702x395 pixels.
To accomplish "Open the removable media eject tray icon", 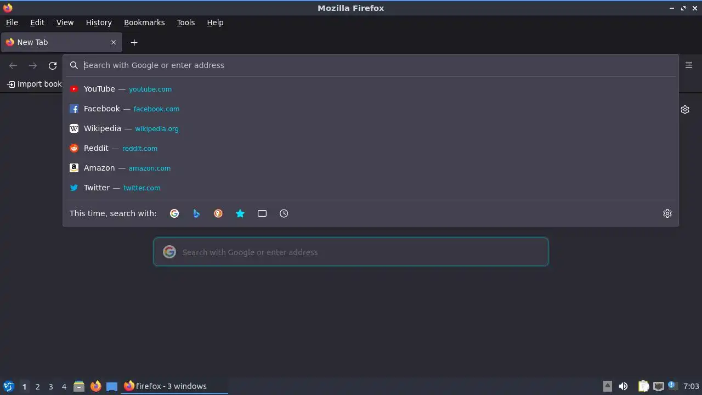I will (607, 386).
